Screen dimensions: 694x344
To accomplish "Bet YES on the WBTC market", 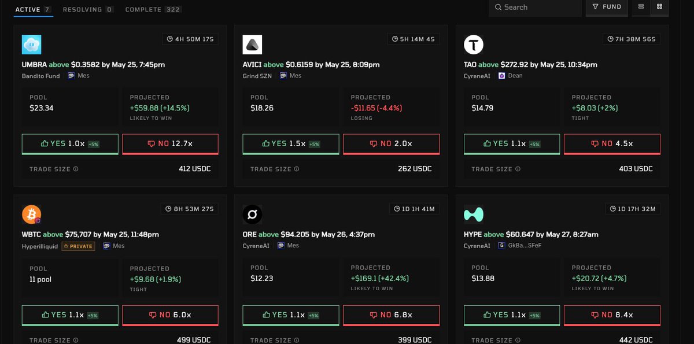I will 70,315.
